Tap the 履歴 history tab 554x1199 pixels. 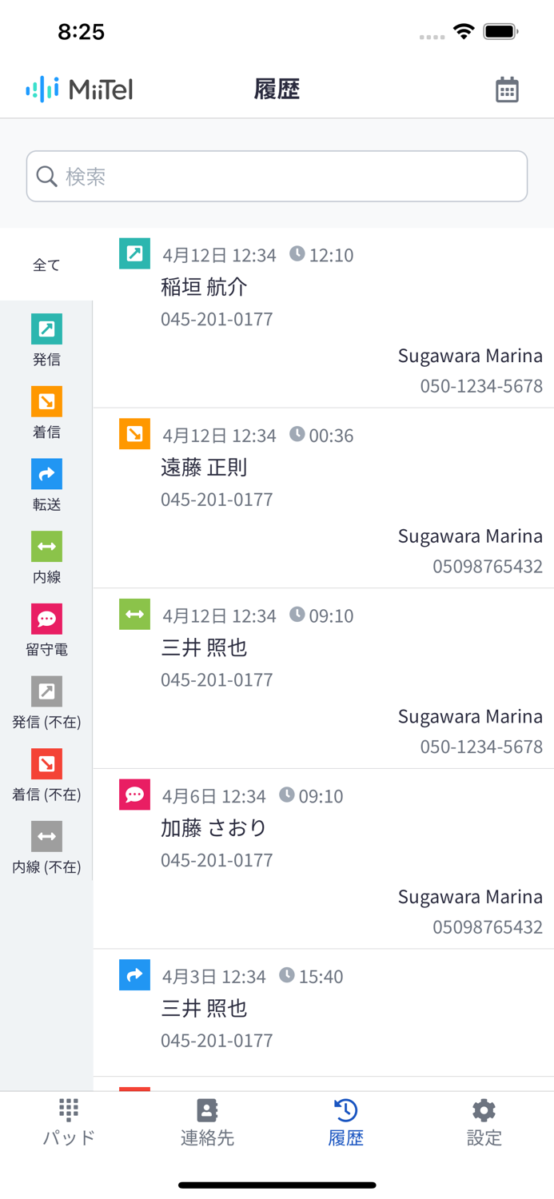coord(345,1122)
